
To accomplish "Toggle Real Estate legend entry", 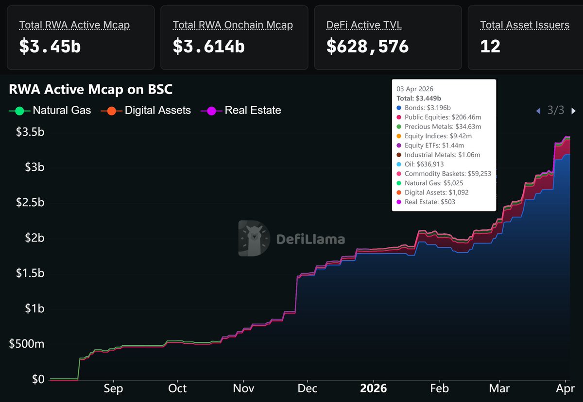I will point(242,111).
